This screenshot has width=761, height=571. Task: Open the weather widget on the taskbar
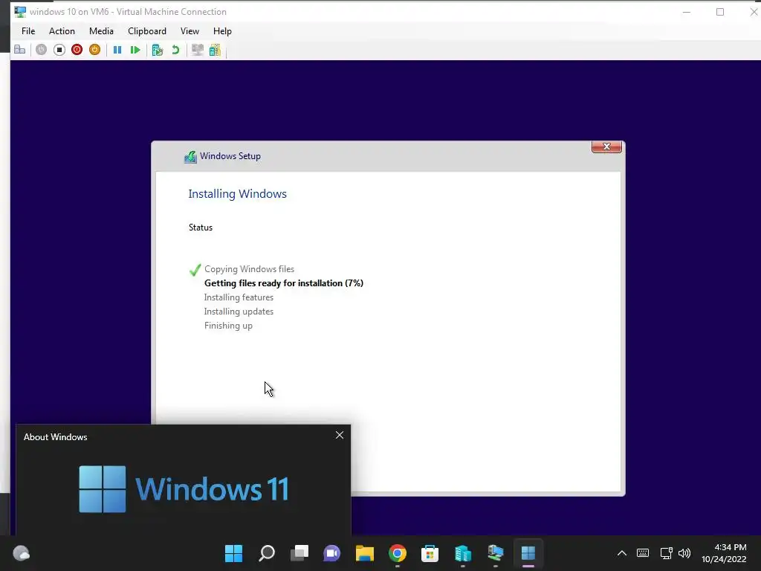22,553
